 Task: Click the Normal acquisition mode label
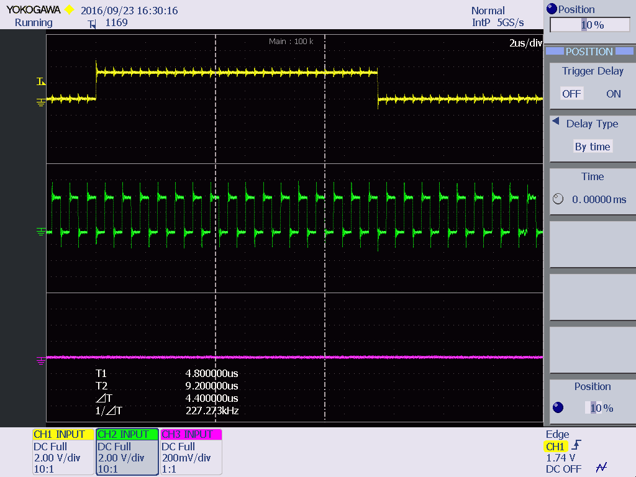[488, 11]
